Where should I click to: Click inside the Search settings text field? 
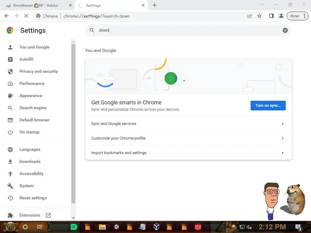pyautogui.click(x=188, y=30)
